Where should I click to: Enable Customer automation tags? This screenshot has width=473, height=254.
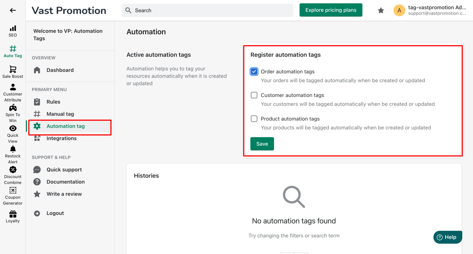click(254, 95)
